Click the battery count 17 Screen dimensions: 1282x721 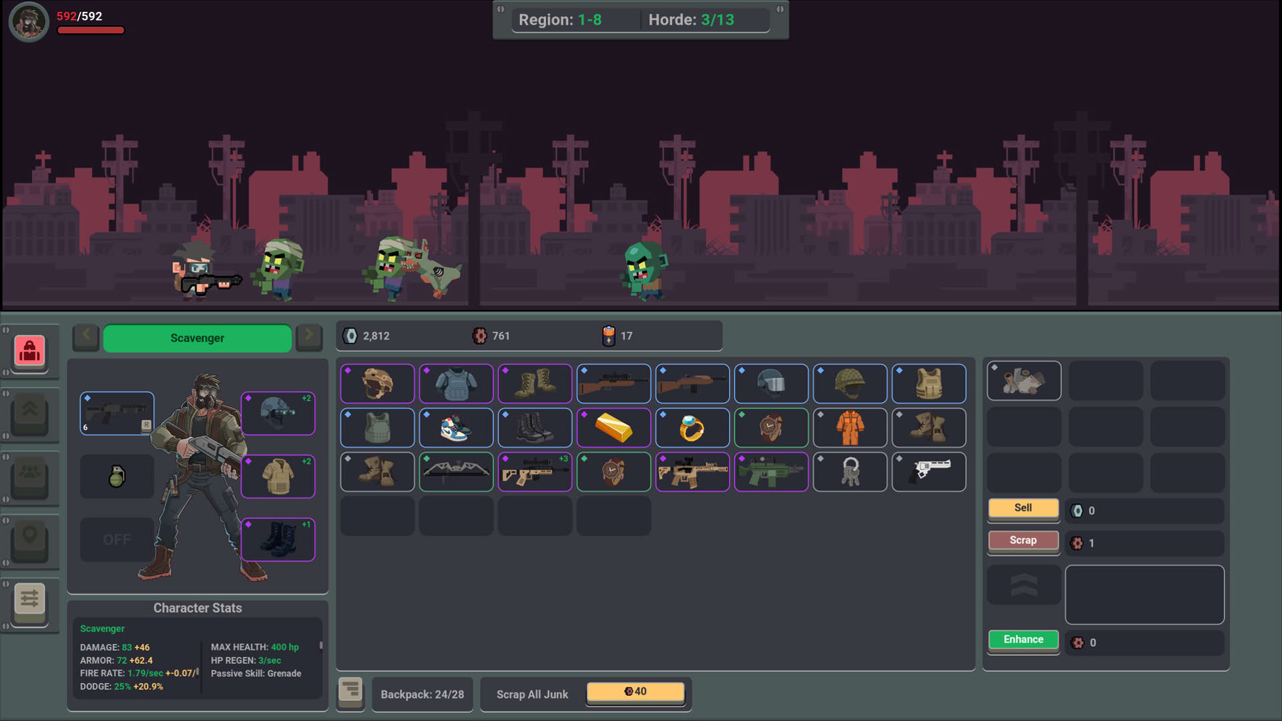coord(626,336)
